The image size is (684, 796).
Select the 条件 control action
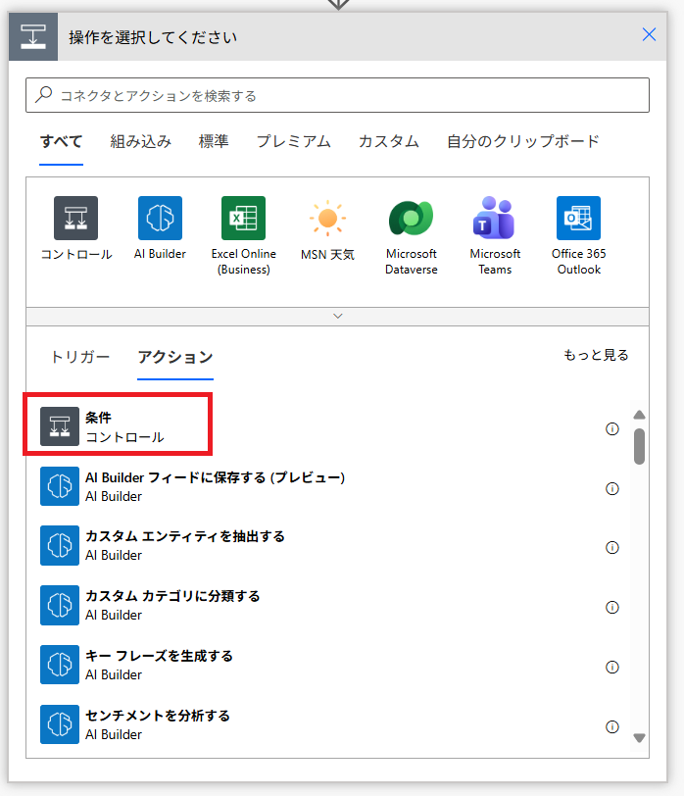pyautogui.click(x=118, y=427)
